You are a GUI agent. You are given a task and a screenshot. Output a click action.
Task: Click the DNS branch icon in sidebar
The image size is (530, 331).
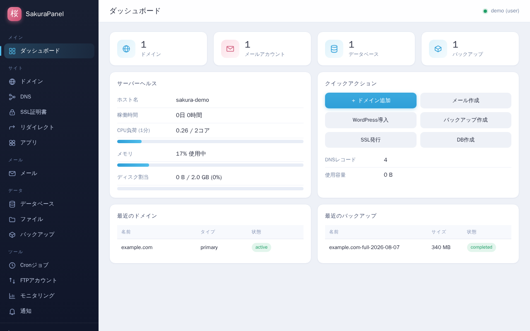[12, 97]
